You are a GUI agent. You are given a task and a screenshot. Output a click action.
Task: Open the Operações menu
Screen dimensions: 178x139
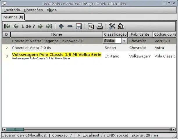pyautogui.click(x=33, y=10)
